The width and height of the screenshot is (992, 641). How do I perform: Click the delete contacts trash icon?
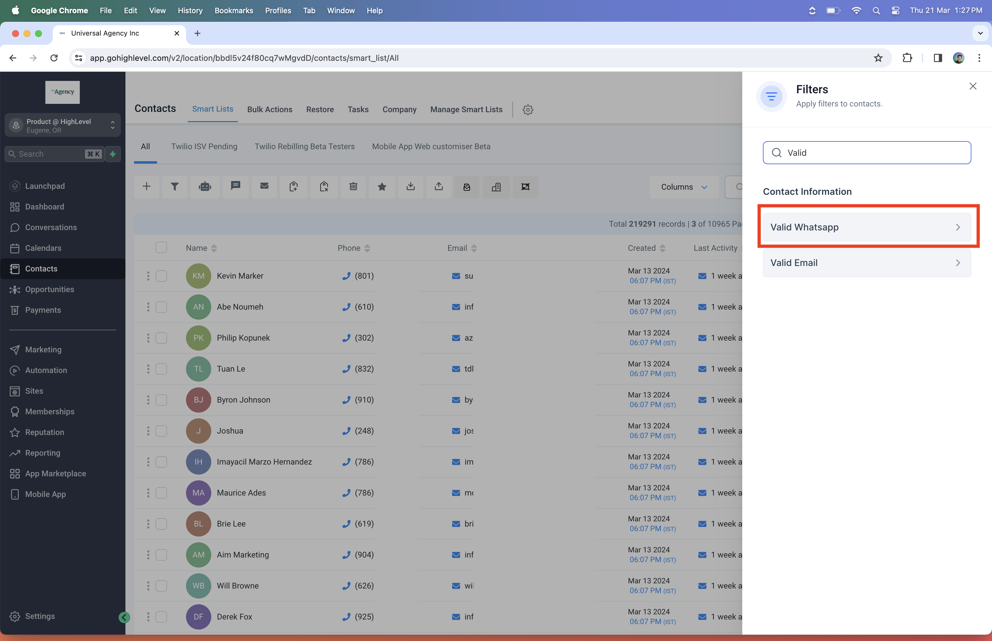click(353, 187)
